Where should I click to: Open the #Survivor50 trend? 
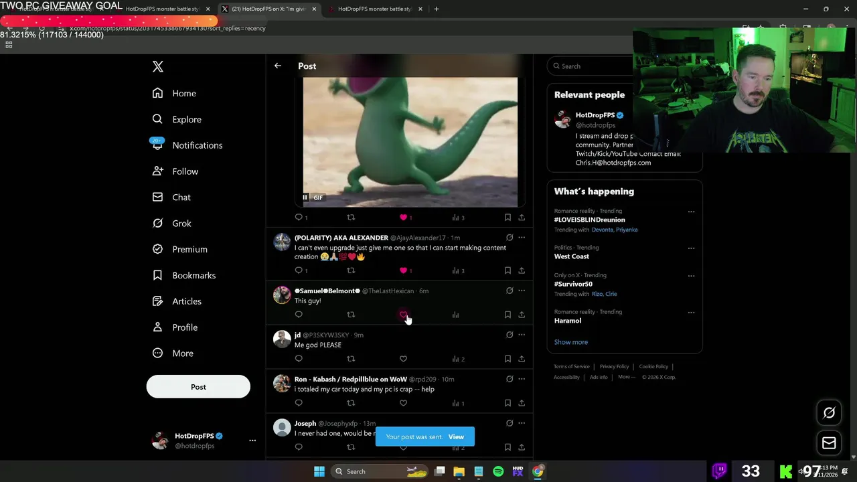(x=573, y=284)
